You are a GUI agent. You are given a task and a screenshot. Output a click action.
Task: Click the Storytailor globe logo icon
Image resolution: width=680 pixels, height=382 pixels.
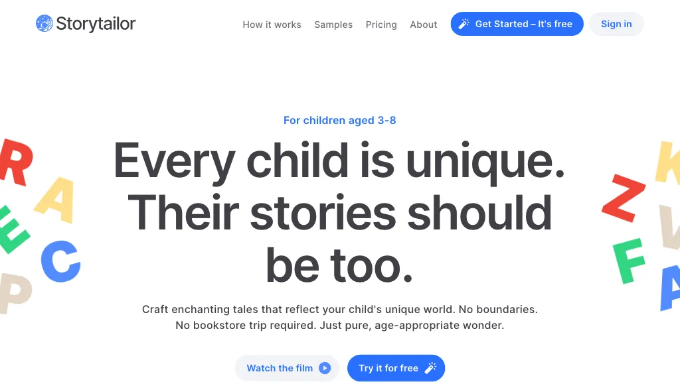(x=44, y=24)
